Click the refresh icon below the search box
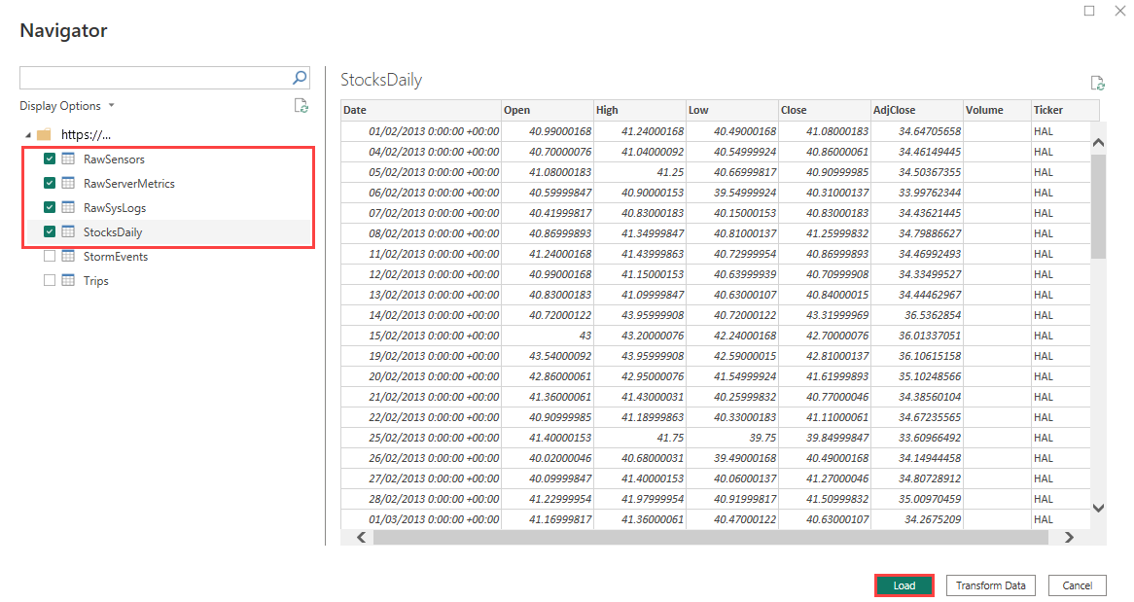 point(301,105)
